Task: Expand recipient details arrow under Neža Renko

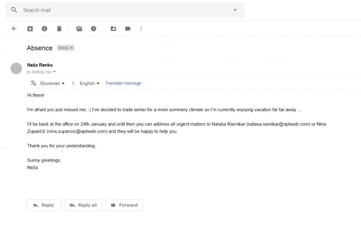Action: (54, 72)
